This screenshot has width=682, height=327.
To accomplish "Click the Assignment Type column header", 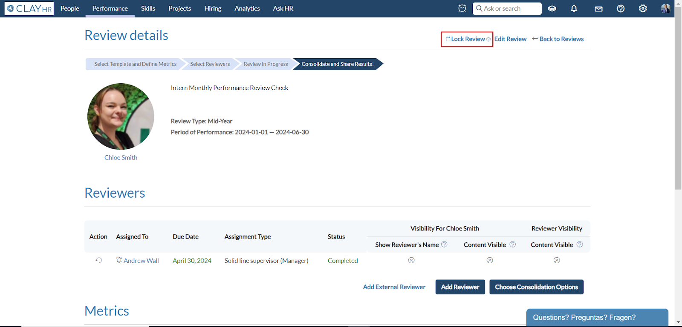I will [248, 237].
